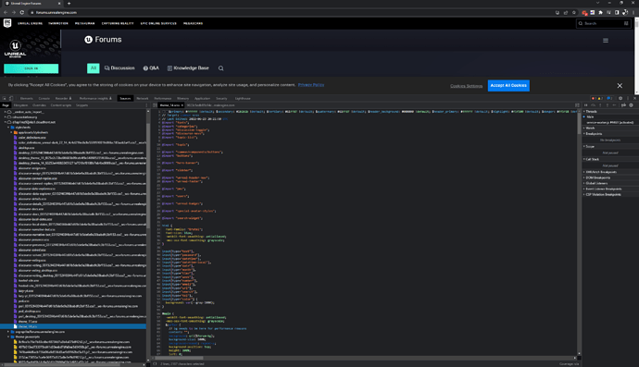639x367 pixels.
Task: Select the Main thread entry
Action: [x=590, y=116]
